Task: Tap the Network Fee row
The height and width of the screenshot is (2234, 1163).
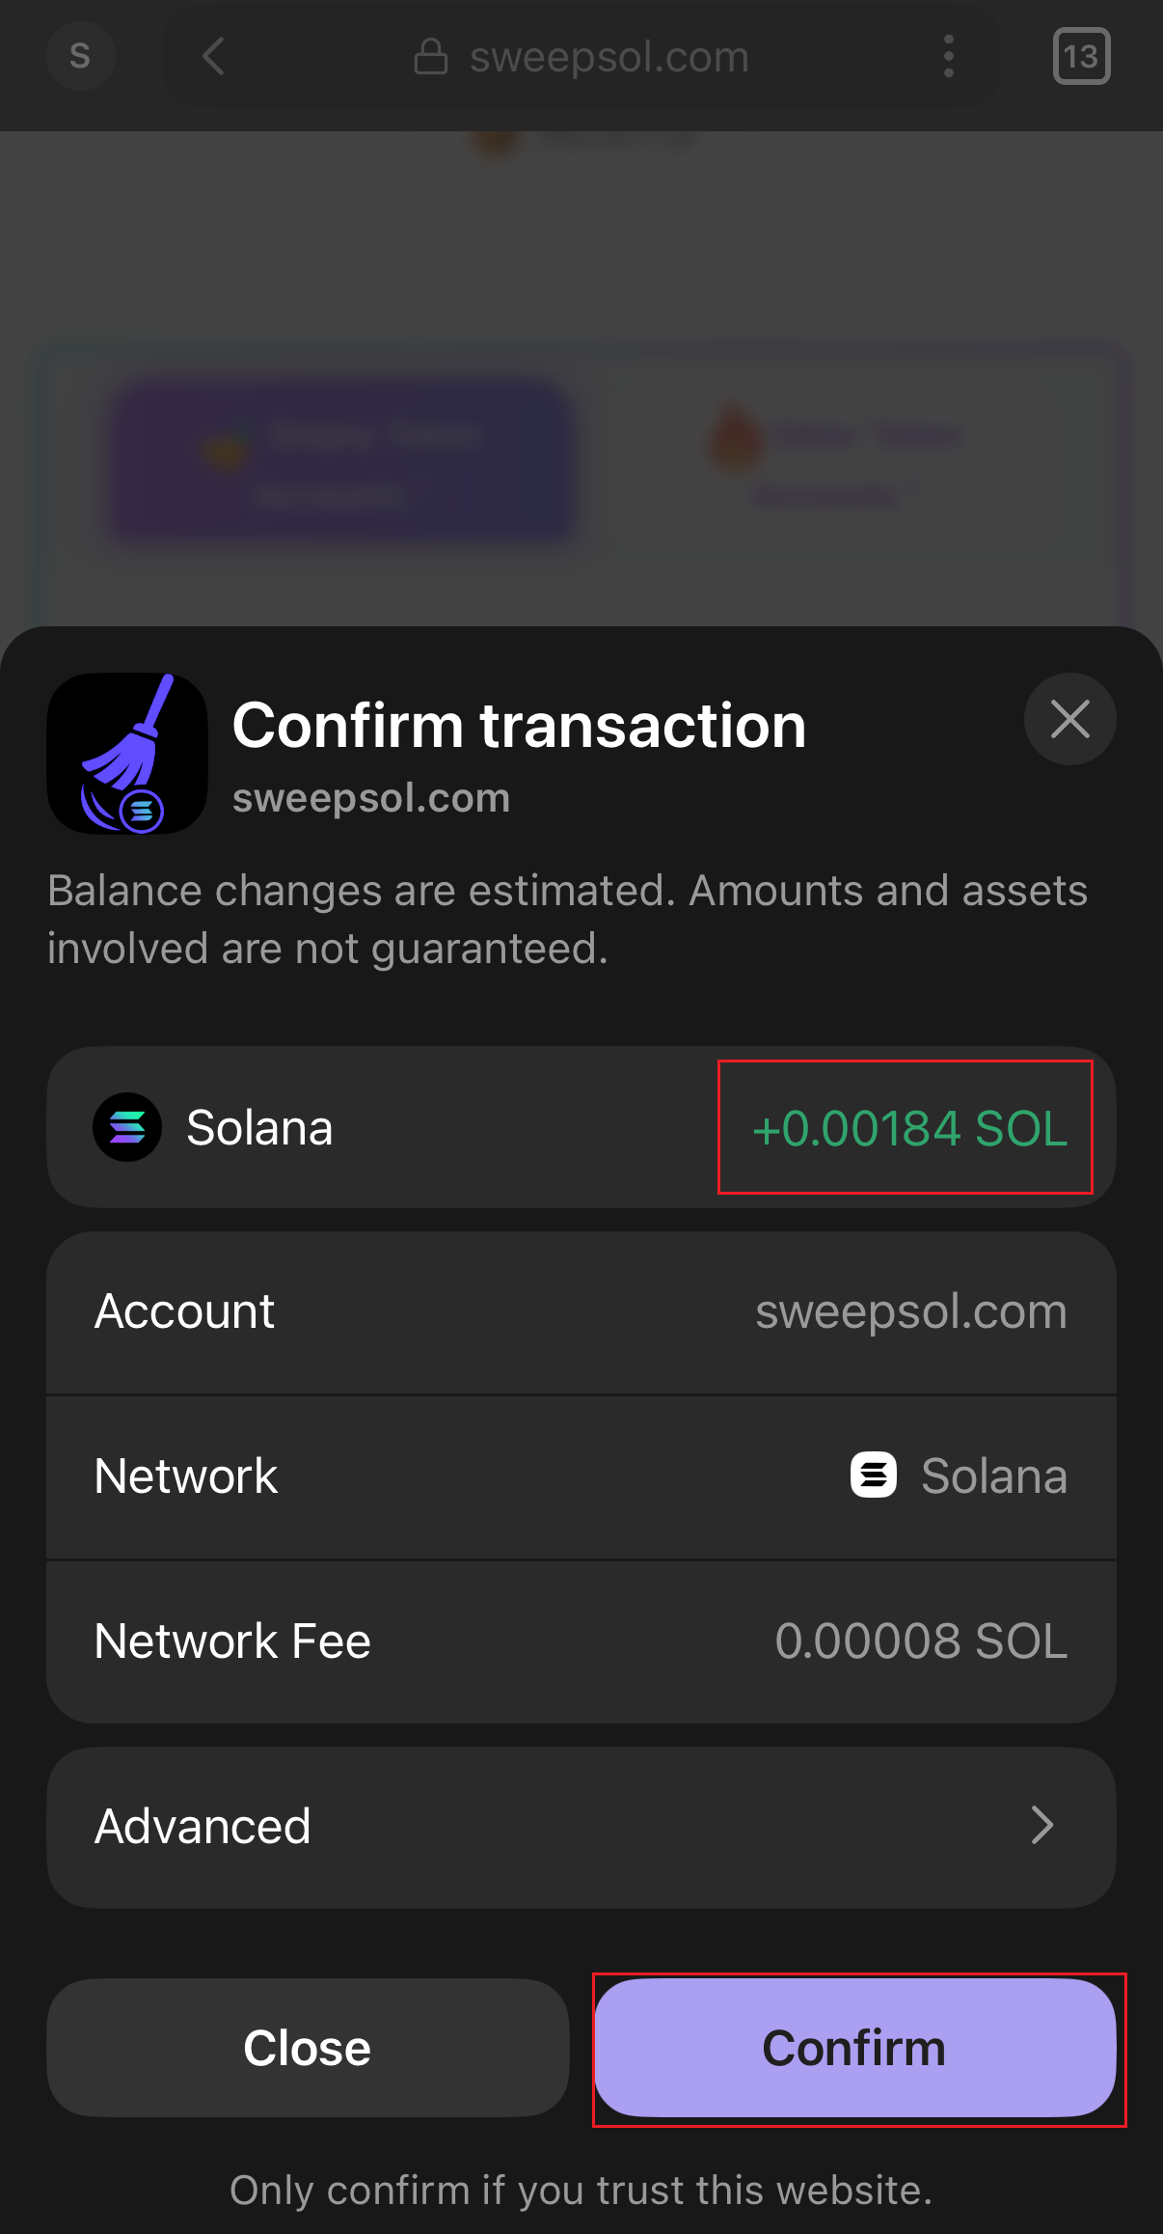Action: pyautogui.click(x=581, y=1641)
